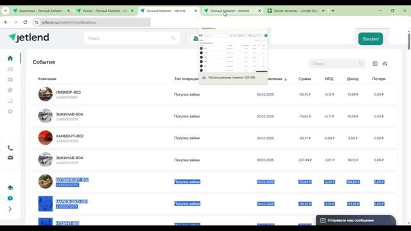
Task: Click the browser forward arrow
Action: [x=15, y=22]
